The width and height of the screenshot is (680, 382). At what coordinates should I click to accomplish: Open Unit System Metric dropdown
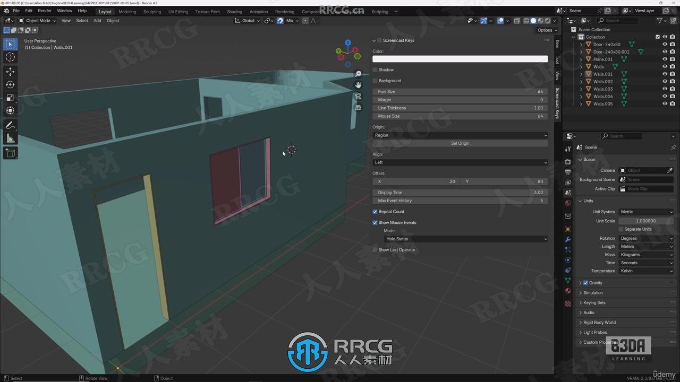coord(646,212)
